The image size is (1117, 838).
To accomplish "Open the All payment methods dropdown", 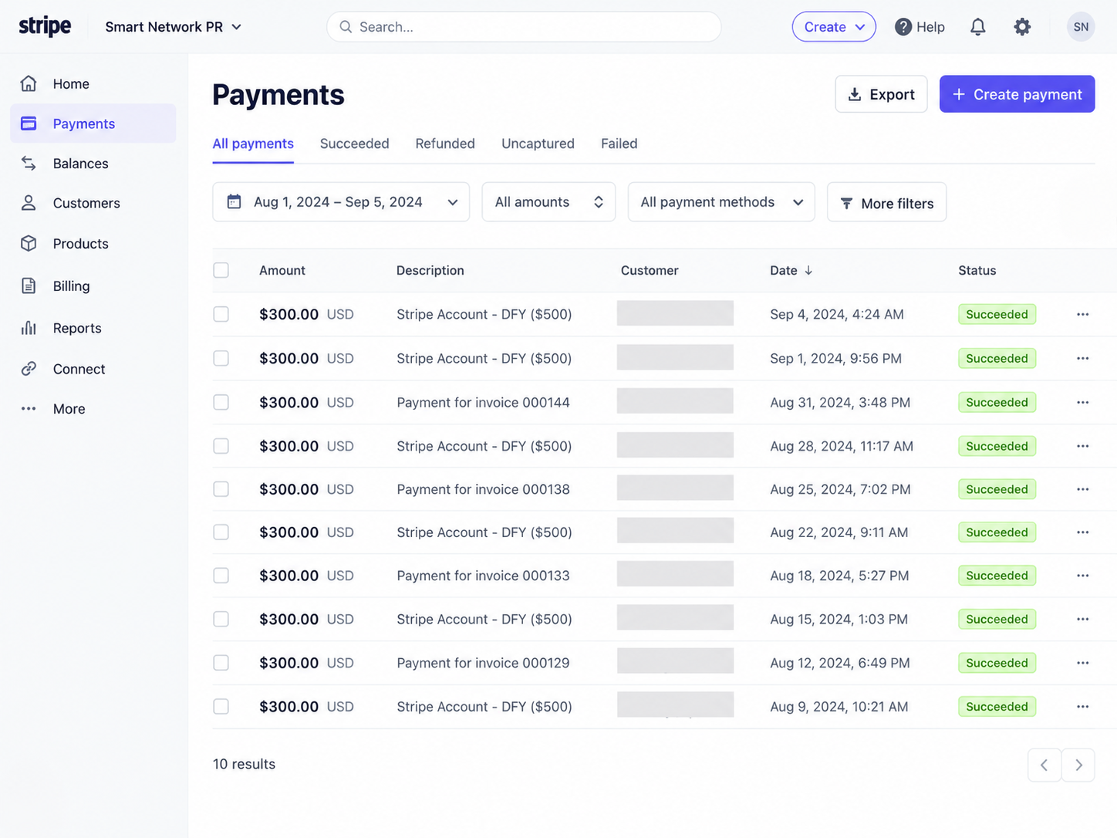I will (721, 202).
